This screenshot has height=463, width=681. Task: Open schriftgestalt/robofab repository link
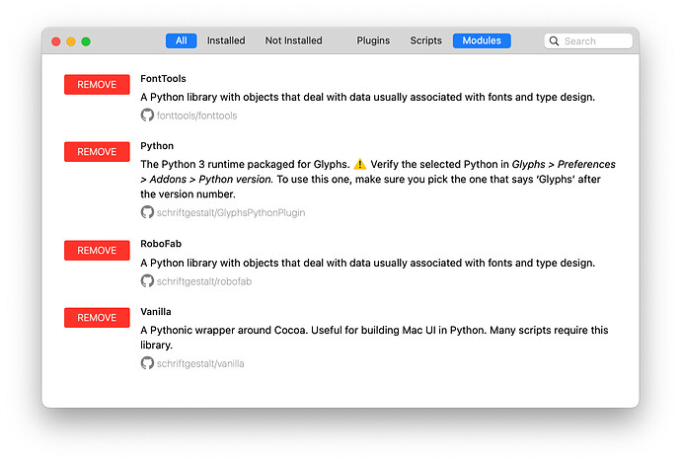pyautogui.click(x=204, y=281)
